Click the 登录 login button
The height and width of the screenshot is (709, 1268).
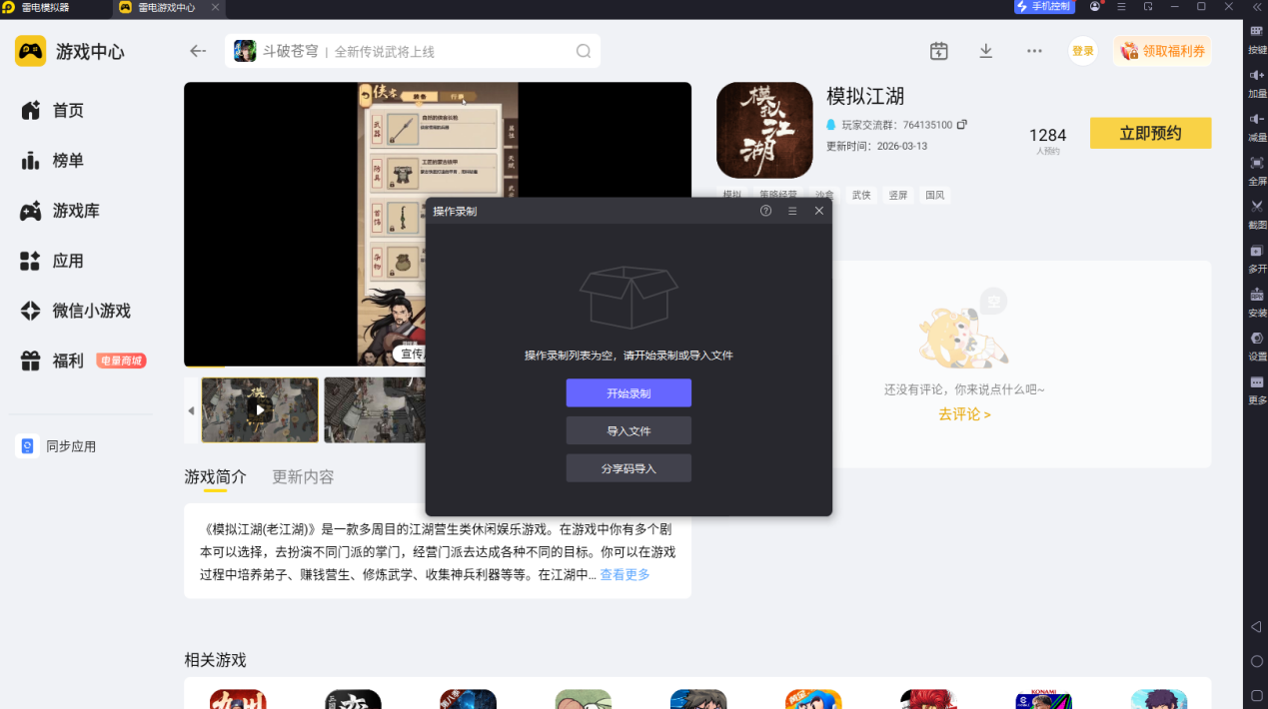point(1083,51)
